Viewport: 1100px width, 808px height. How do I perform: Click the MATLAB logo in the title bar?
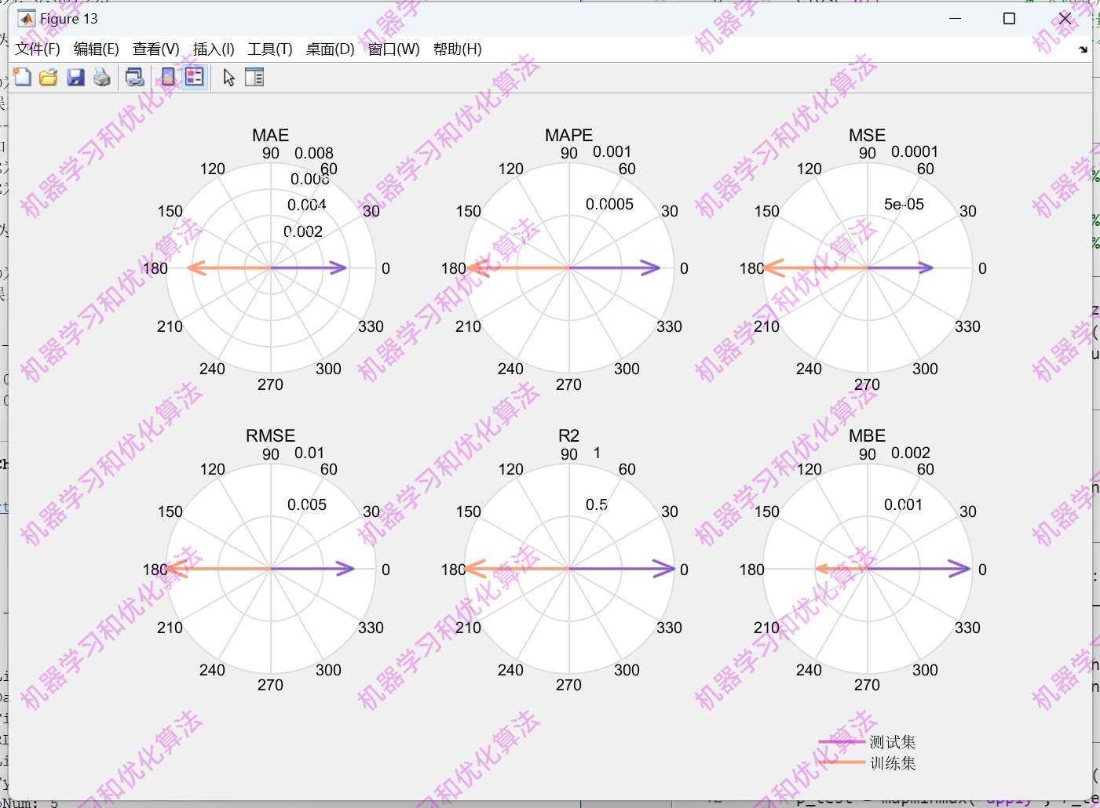tap(27, 18)
